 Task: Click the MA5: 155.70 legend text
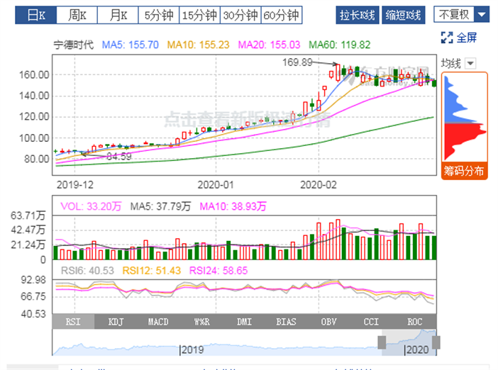[131, 45]
